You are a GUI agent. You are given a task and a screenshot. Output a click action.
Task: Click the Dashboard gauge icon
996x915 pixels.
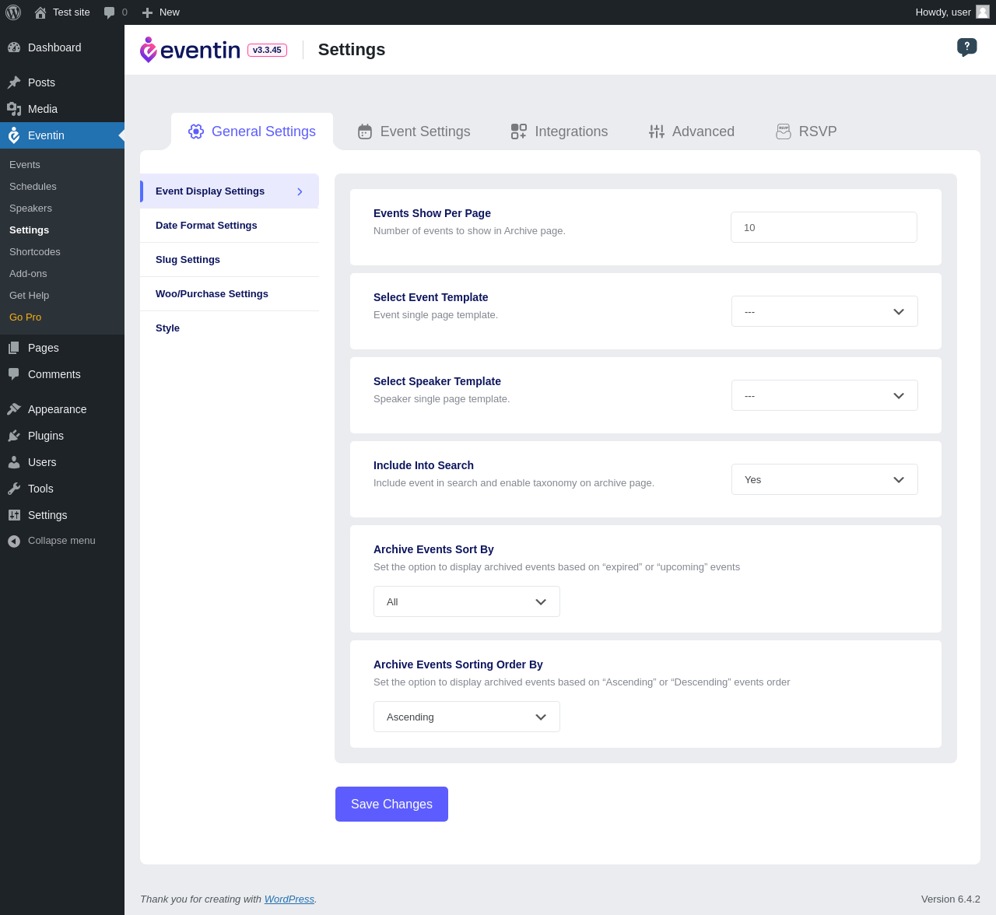coord(14,47)
